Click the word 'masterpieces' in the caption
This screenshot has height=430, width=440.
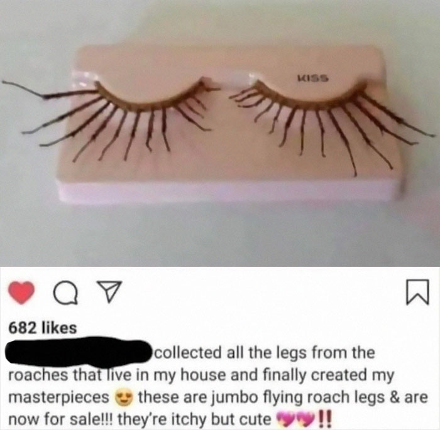coord(59,398)
